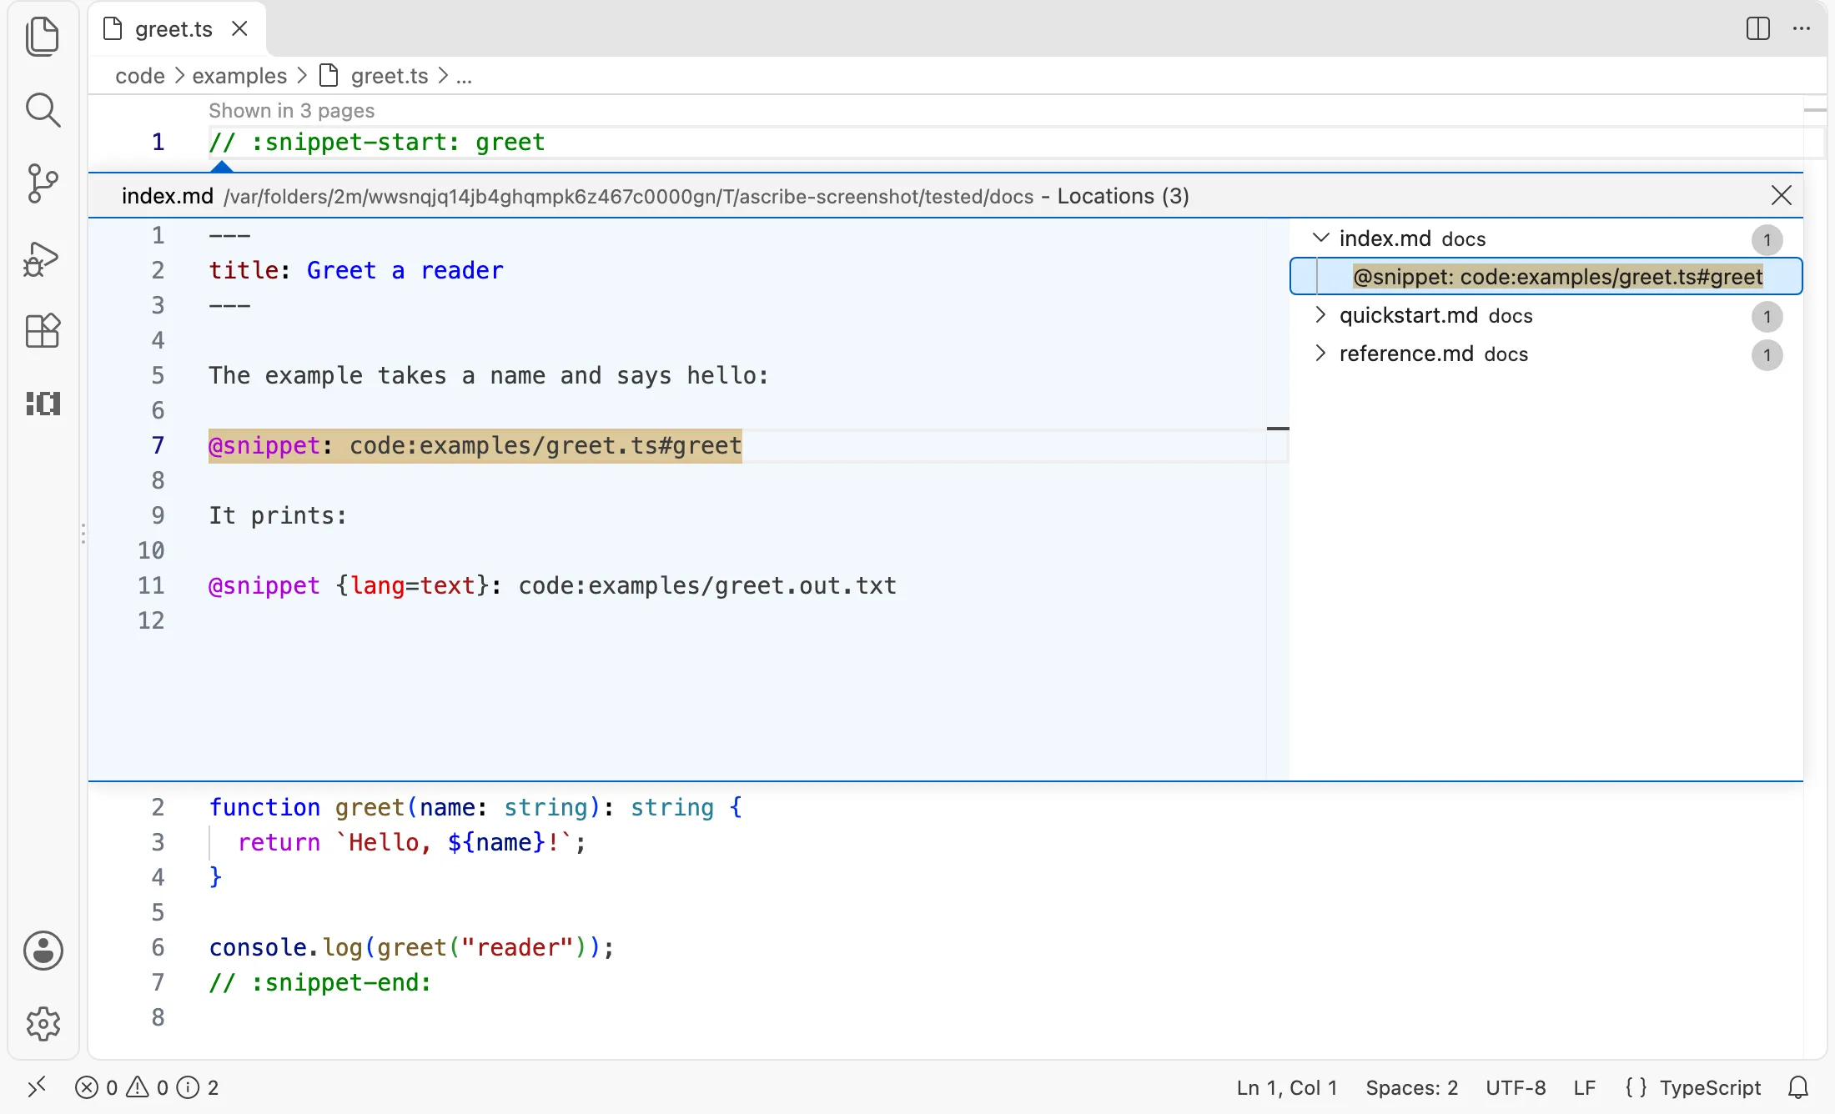Click the 'function greet' declaration line
This screenshot has height=1114, width=1835.
pyautogui.click(x=475, y=807)
